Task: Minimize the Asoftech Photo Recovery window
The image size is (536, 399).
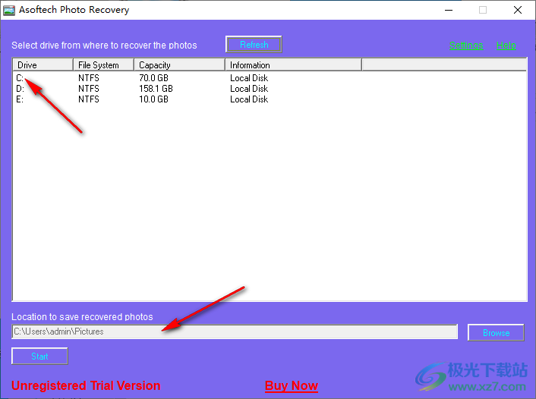Action: tap(449, 11)
